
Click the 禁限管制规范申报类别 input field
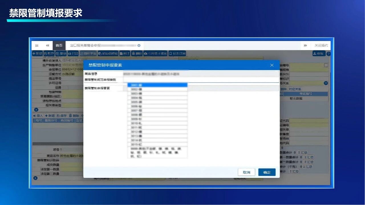coord(201,80)
